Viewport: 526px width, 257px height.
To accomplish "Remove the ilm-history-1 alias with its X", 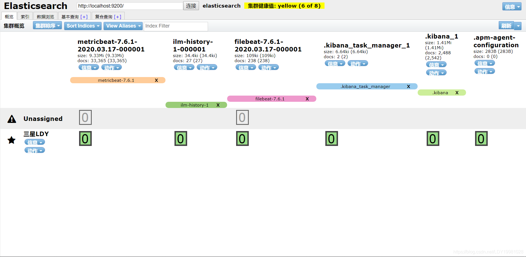I will [218, 105].
